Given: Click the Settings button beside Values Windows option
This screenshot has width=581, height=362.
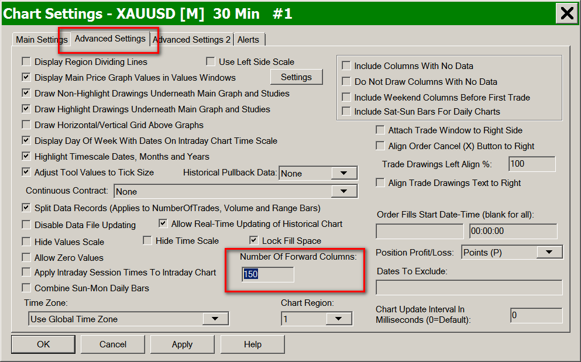Looking at the screenshot, I should pos(297,77).
